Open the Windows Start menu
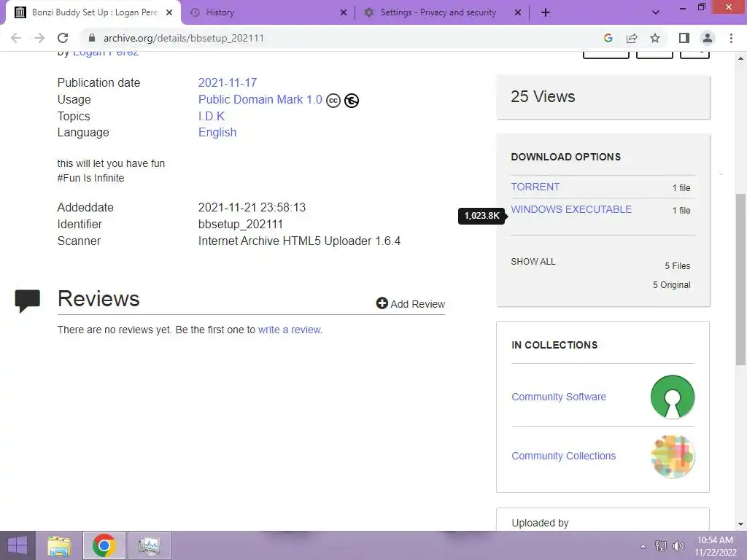 coord(18,545)
